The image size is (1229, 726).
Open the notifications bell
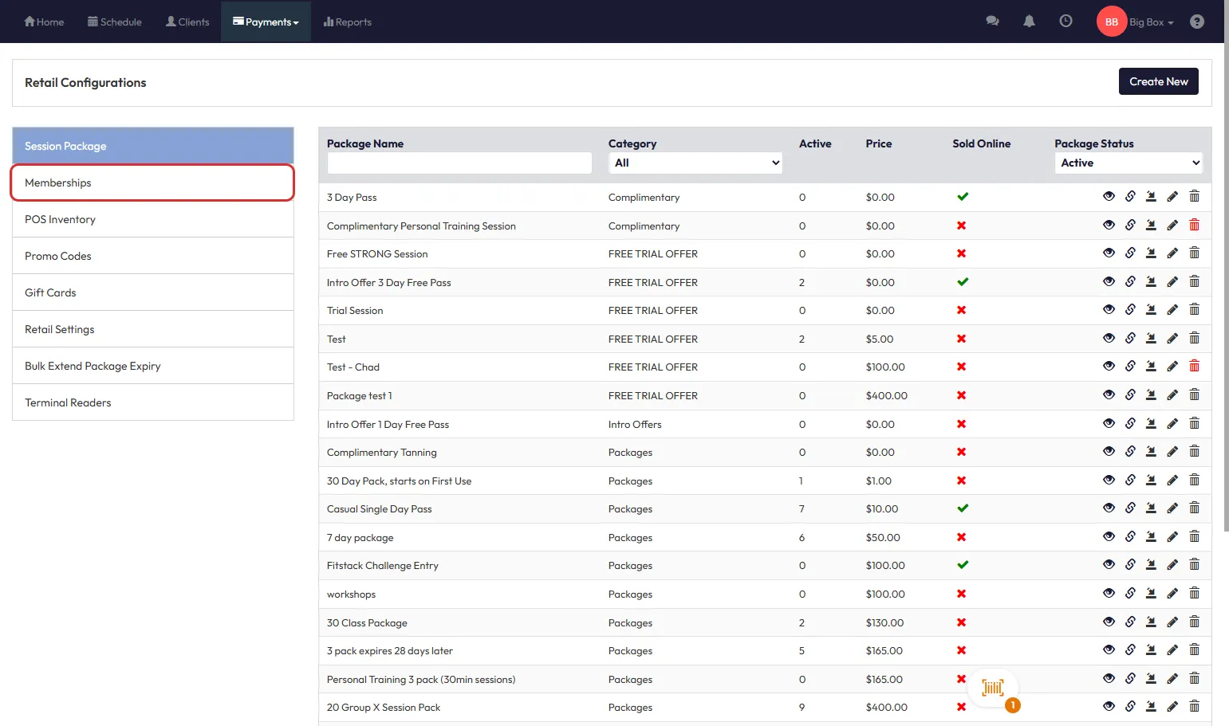coord(1029,22)
